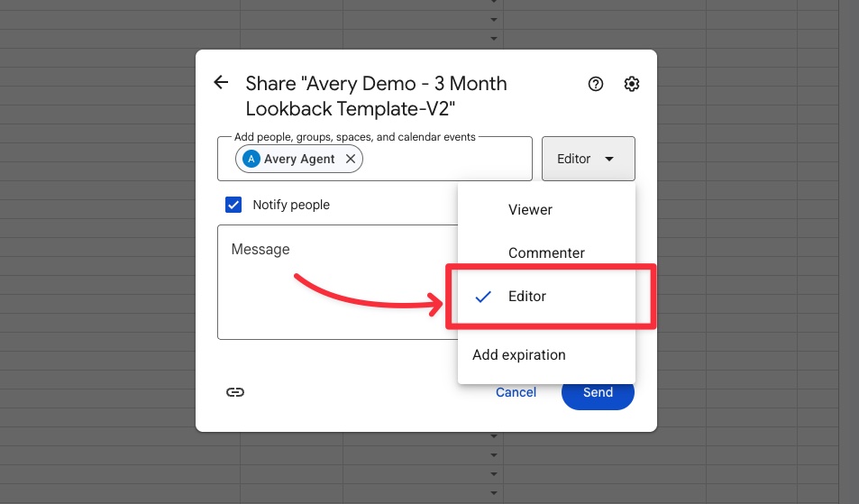This screenshot has height=504, width=859.
Task: Copy link using the chain icon
Action: (235, 392)
